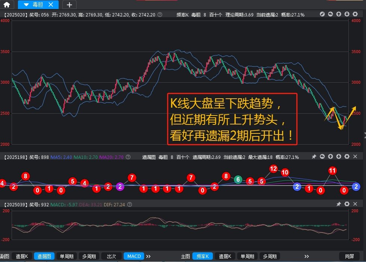Click the main chart 遗漏K button
This screenshot has width=366, height=262.
225,256
